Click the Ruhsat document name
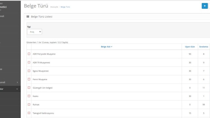This screenshot has height=118, width=210. (36, 105)
